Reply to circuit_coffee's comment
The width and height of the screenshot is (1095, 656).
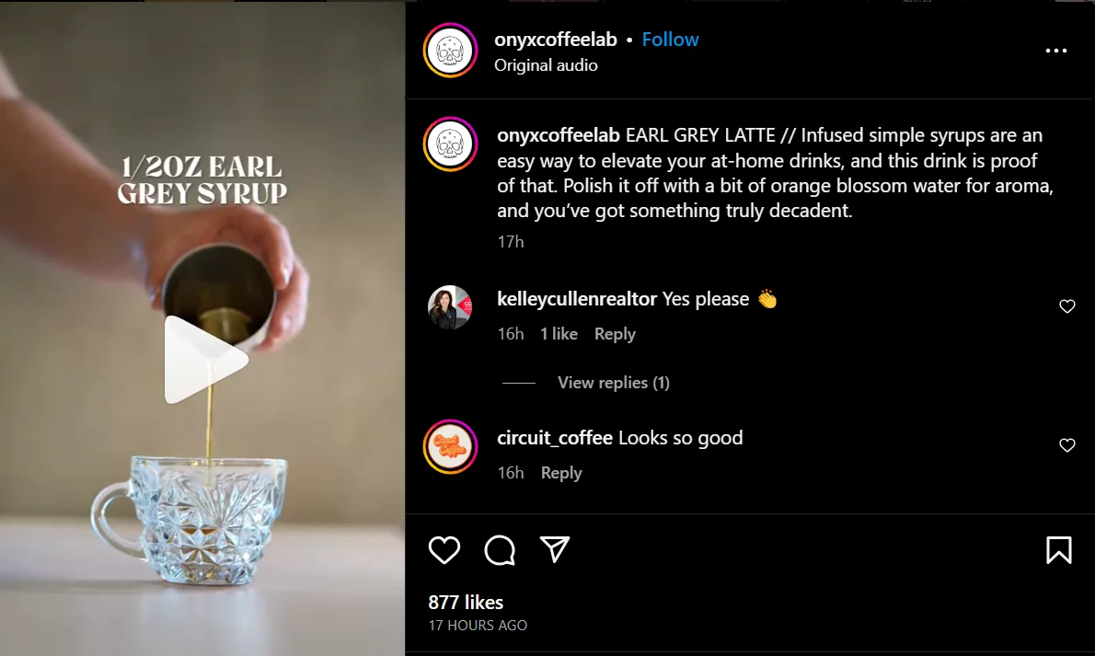(x=560, y=472)
